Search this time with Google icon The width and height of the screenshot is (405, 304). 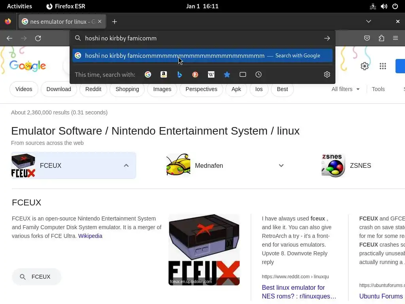[148, 74]
